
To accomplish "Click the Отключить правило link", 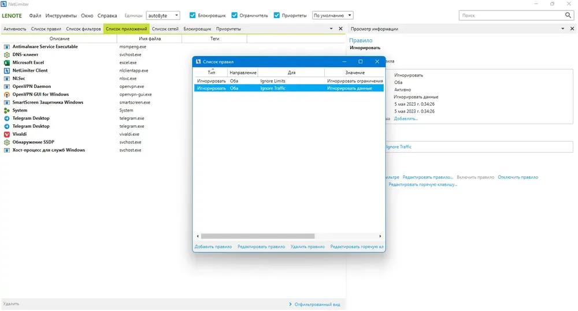I will pyautogui.click(x=518, y=177).
